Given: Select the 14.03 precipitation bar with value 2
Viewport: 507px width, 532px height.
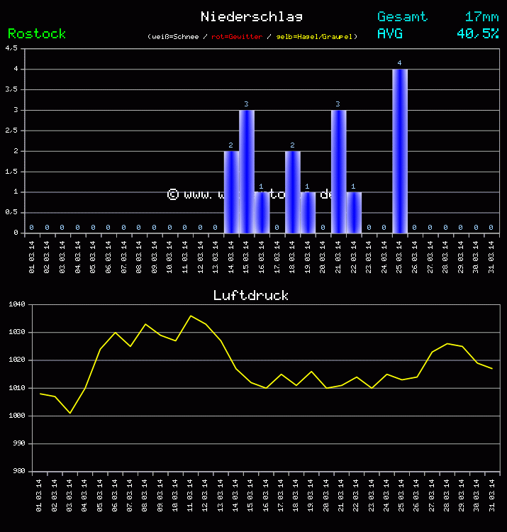Looking at the screenshot, I should [231, 192].
